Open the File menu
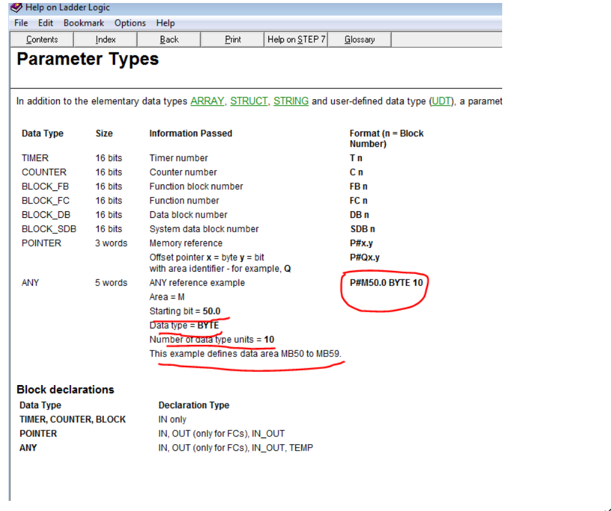611x511 pixels. pyautogui.click(x=21, y=23)
